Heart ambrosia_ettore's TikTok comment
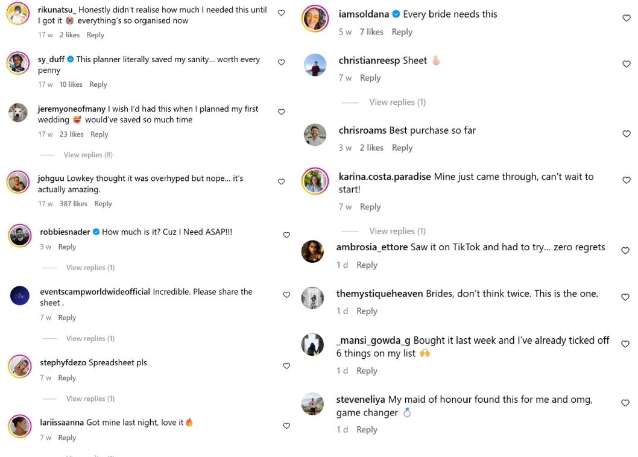Image resolution: width=638 pixels, height=457 pixels. 625,251
